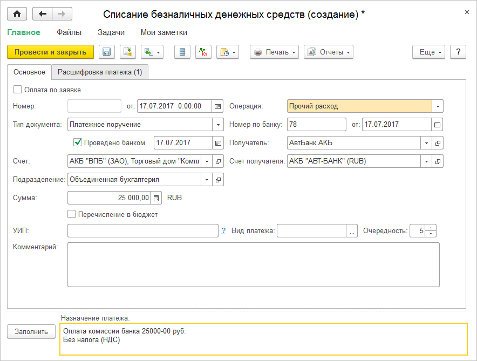This screenshot has width=477, height=361.
Task: Switch to Расшифровка платежа tab
Action: 100,72
